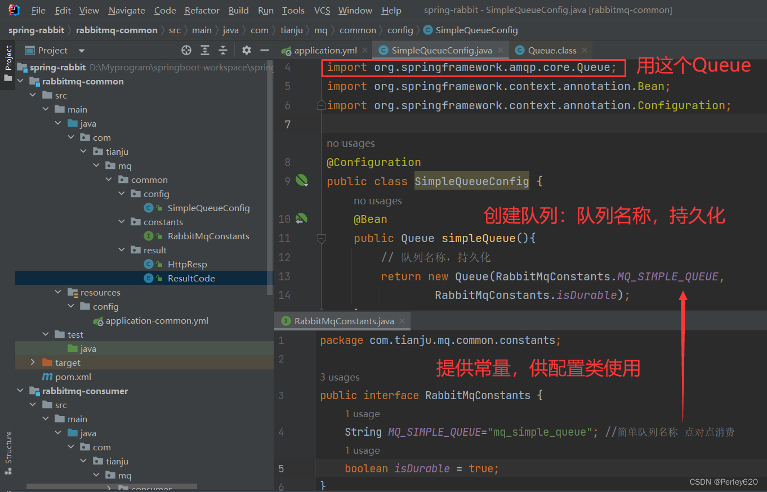Click the spring-rabbit breadcrumb
The image size is (767, 492).
tap(36, 30)
